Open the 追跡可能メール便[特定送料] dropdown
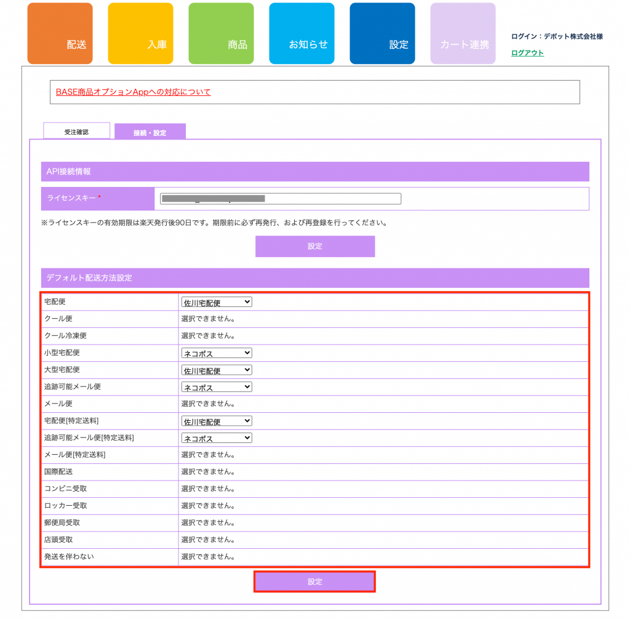The image size is (630, 619). click(217, 438)
